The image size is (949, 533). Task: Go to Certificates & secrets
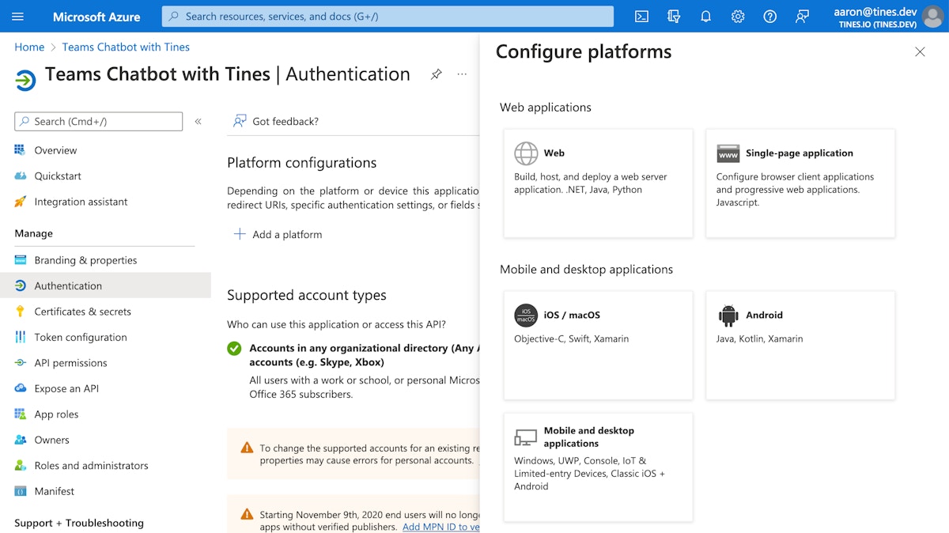pos(82,312)
